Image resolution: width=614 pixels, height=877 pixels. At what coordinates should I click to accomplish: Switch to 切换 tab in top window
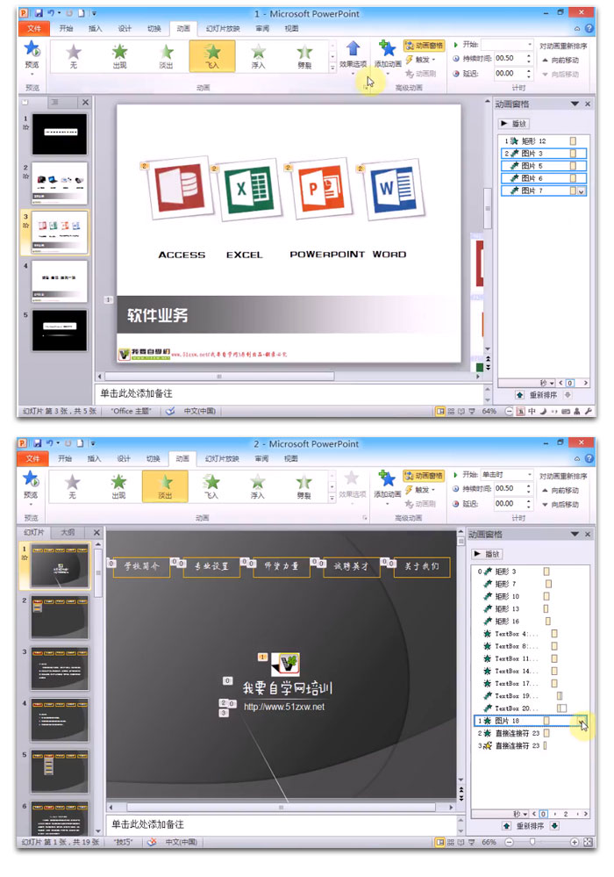click(x=153, y=28)
